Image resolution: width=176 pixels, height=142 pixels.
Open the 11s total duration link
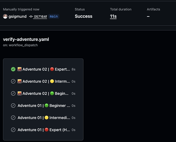click(113, 16)
